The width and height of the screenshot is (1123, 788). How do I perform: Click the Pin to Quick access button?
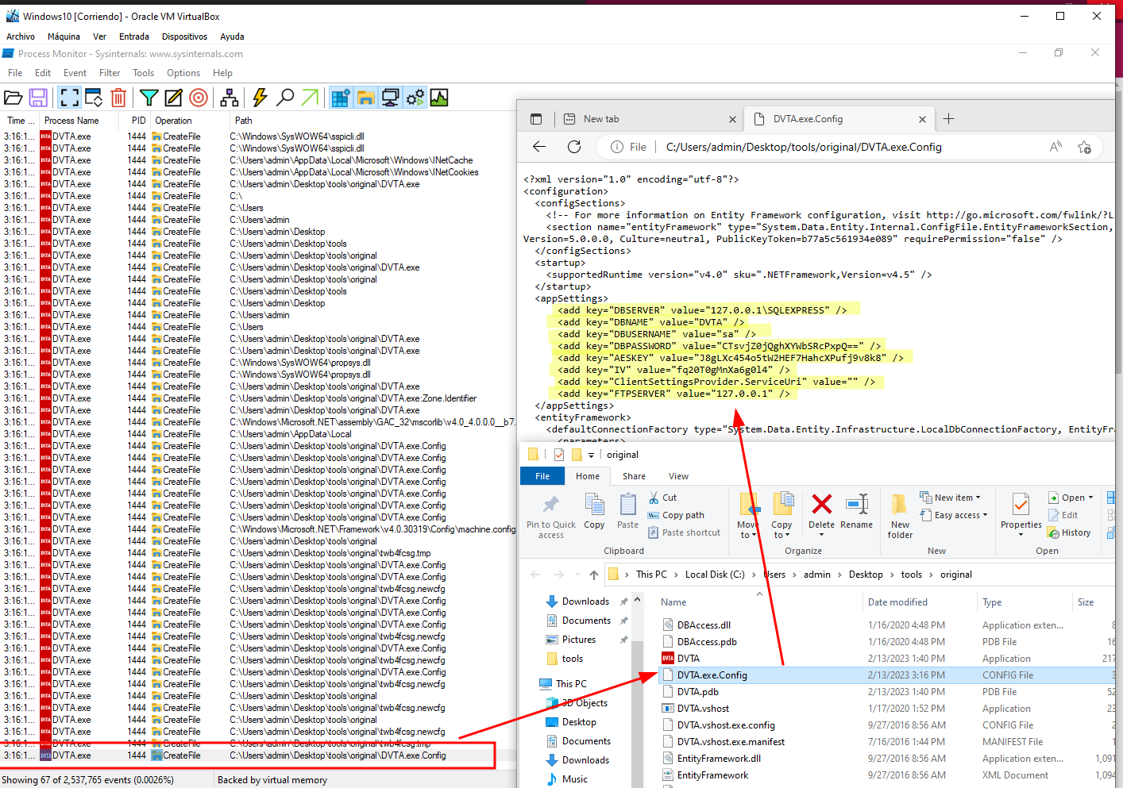point(551,517)
